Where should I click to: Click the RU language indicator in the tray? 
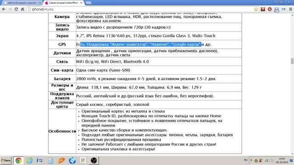click(246, 160)
